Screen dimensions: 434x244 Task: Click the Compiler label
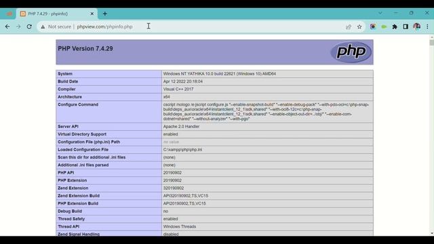tap(66, 89)
